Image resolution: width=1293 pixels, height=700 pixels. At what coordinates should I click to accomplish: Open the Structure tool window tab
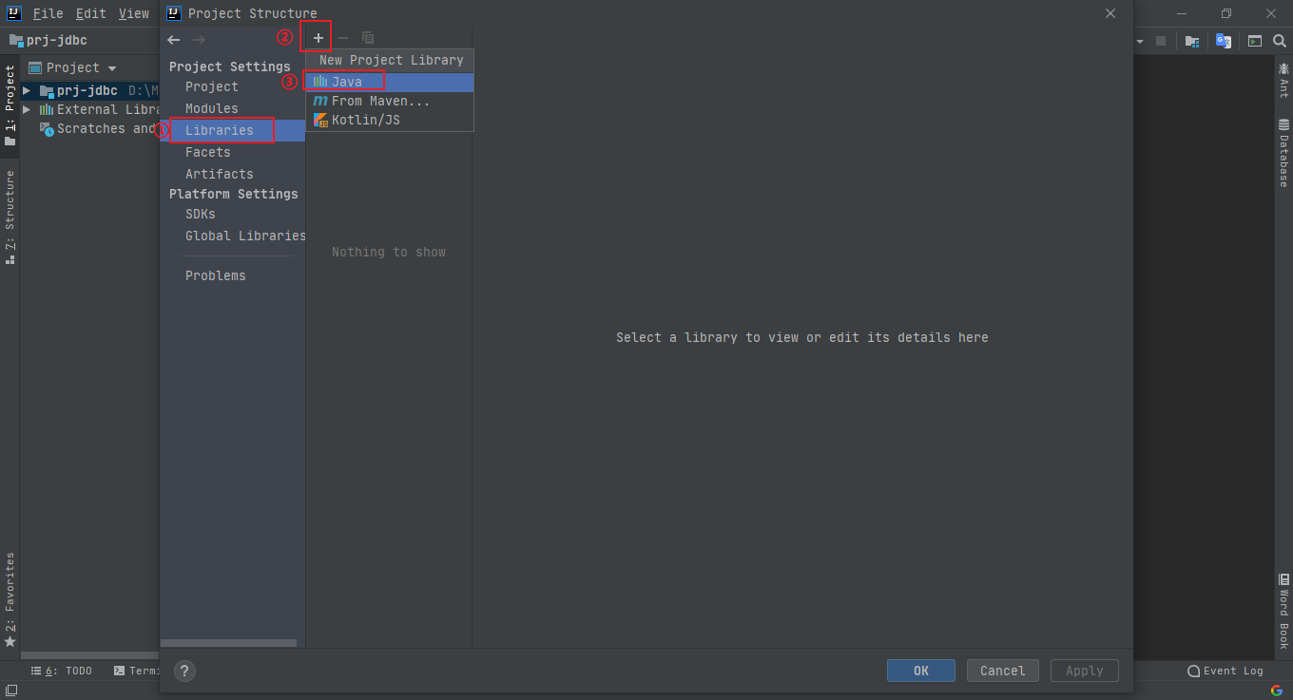point(10,216)
